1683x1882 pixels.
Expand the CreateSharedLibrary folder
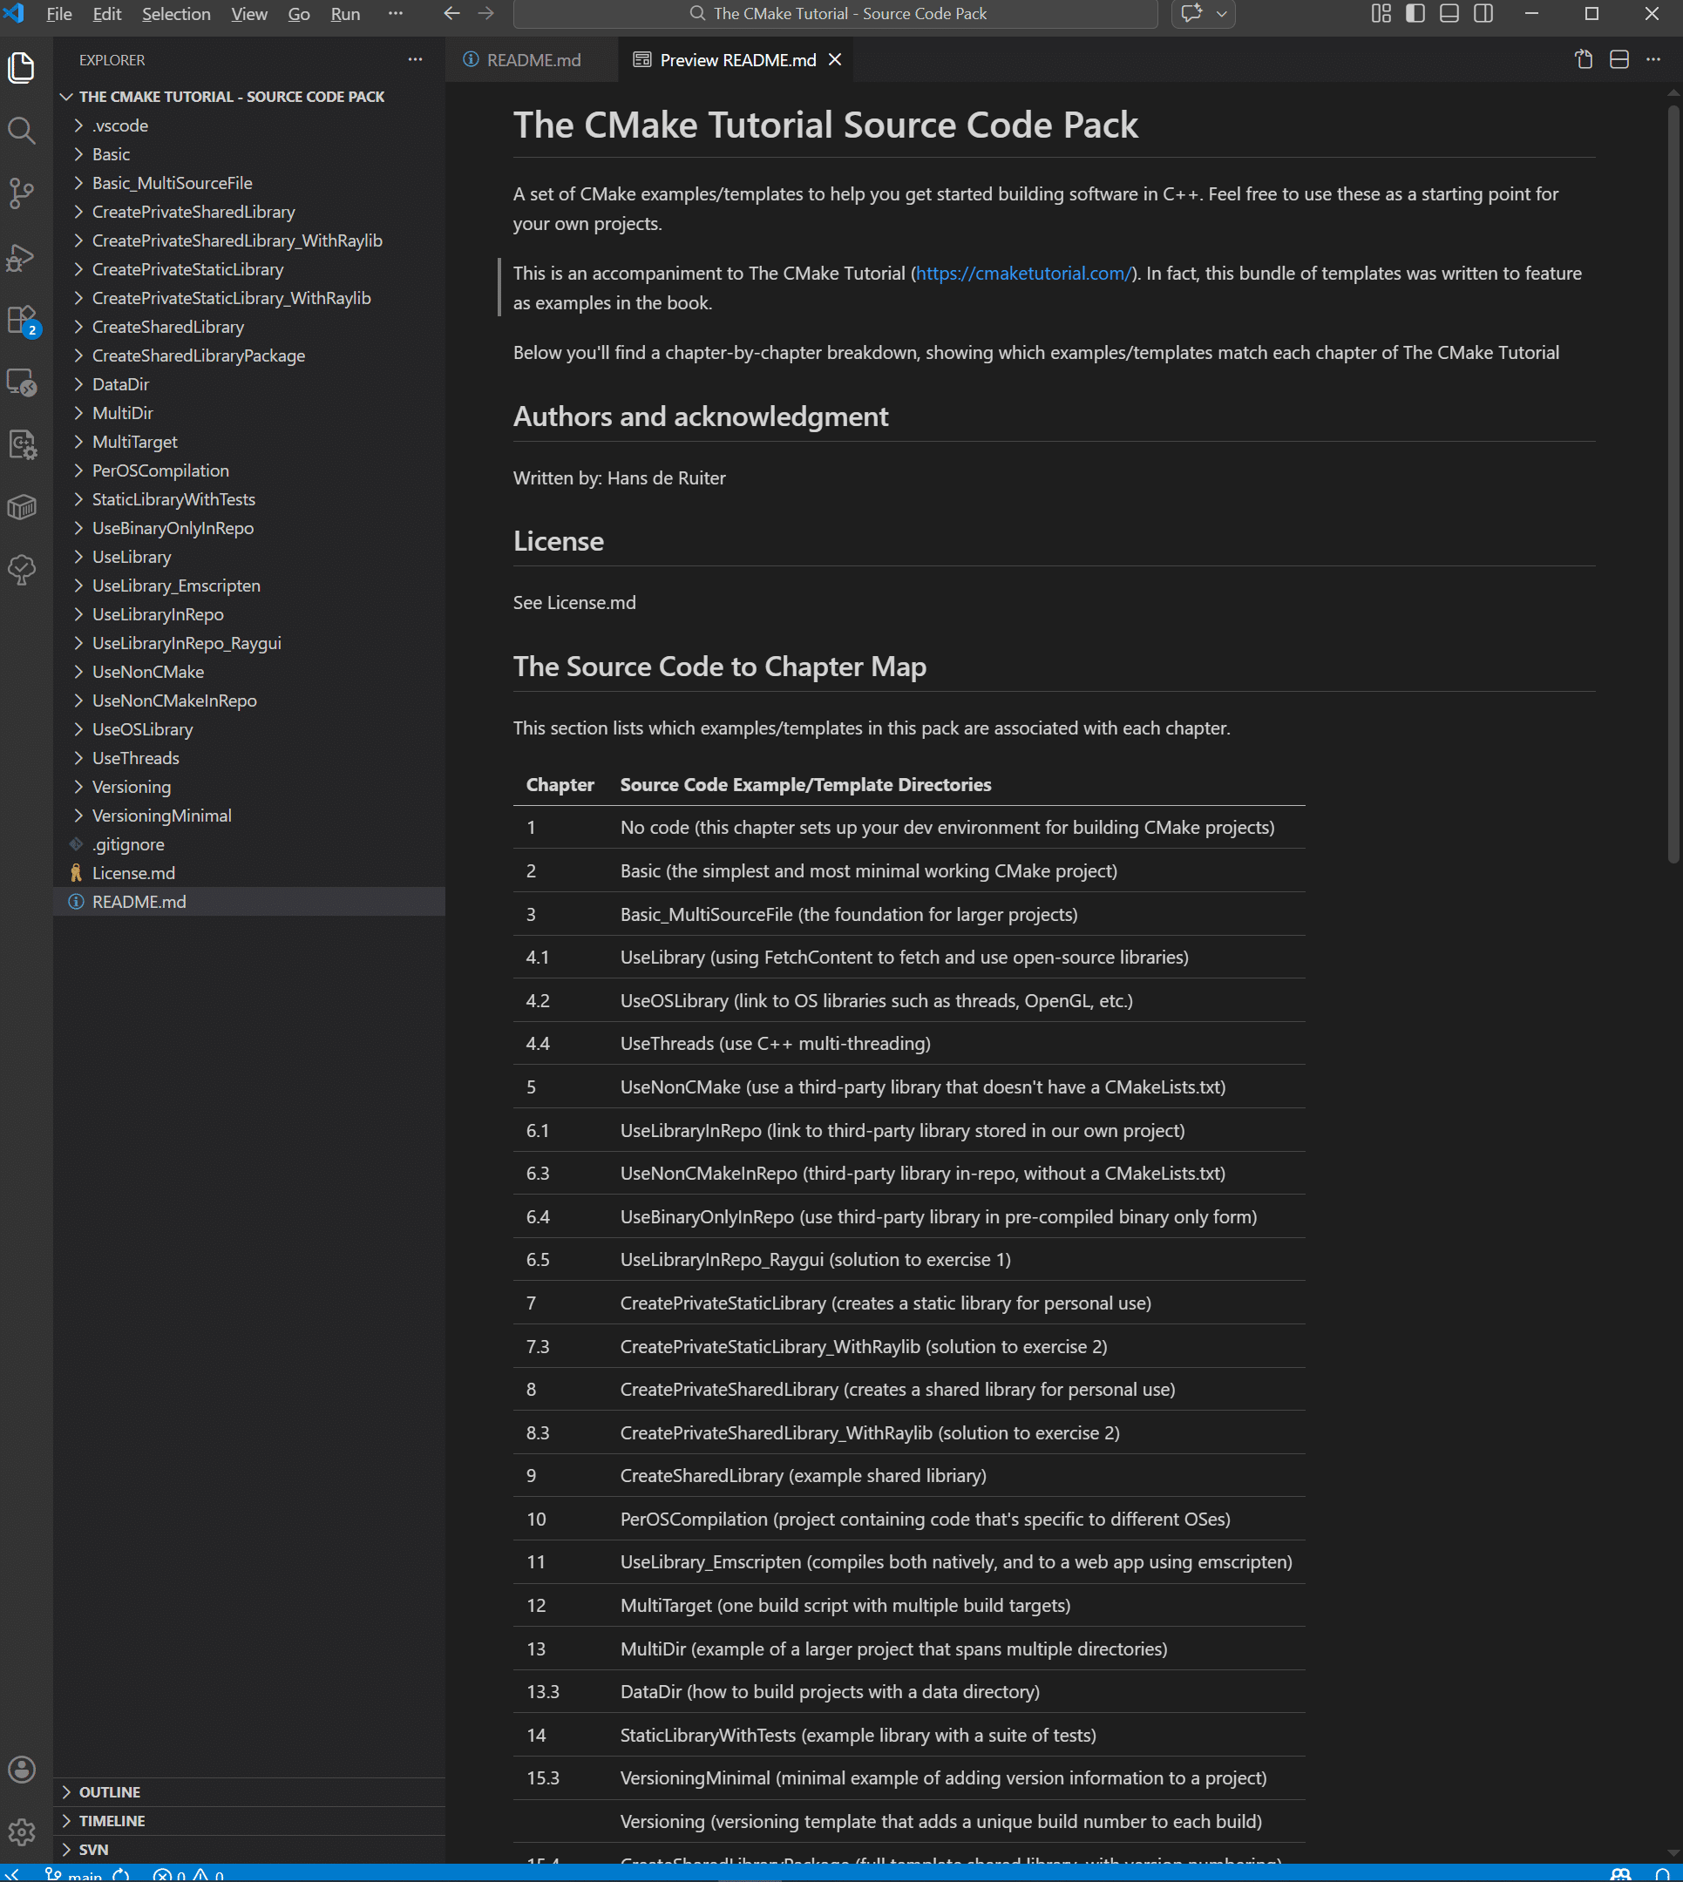pos(167,328)
